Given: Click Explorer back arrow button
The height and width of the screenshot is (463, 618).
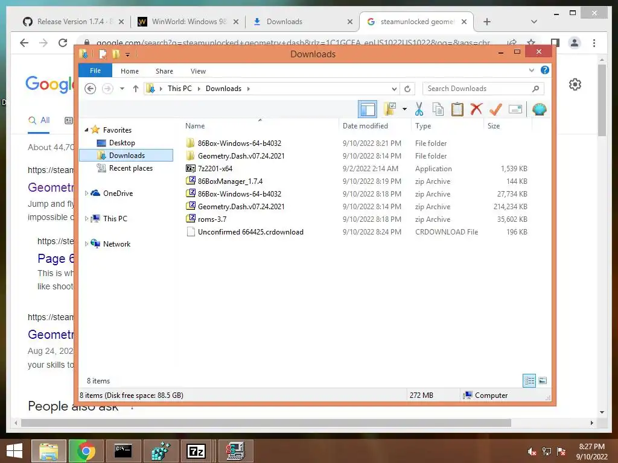Looking at the screenshot, I should pos(91,89).
